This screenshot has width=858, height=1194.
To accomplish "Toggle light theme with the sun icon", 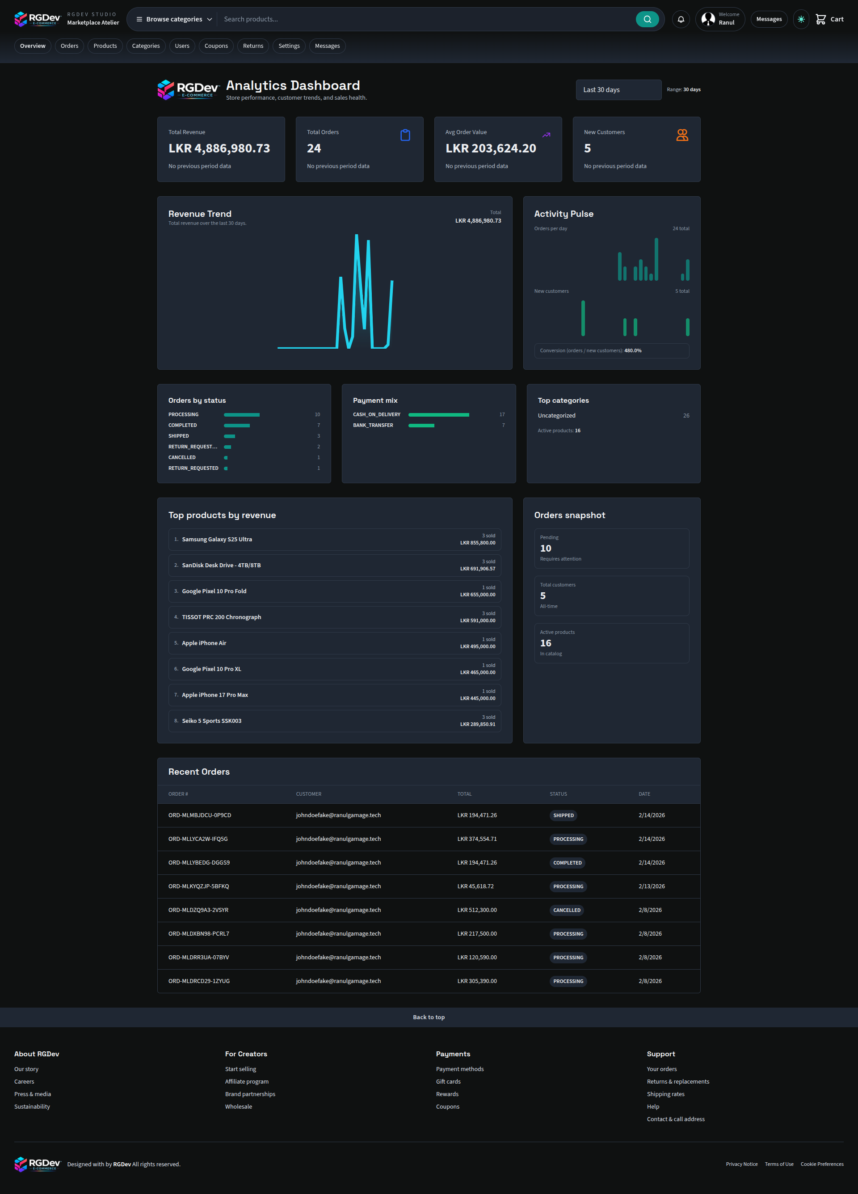I will point(801,19).
